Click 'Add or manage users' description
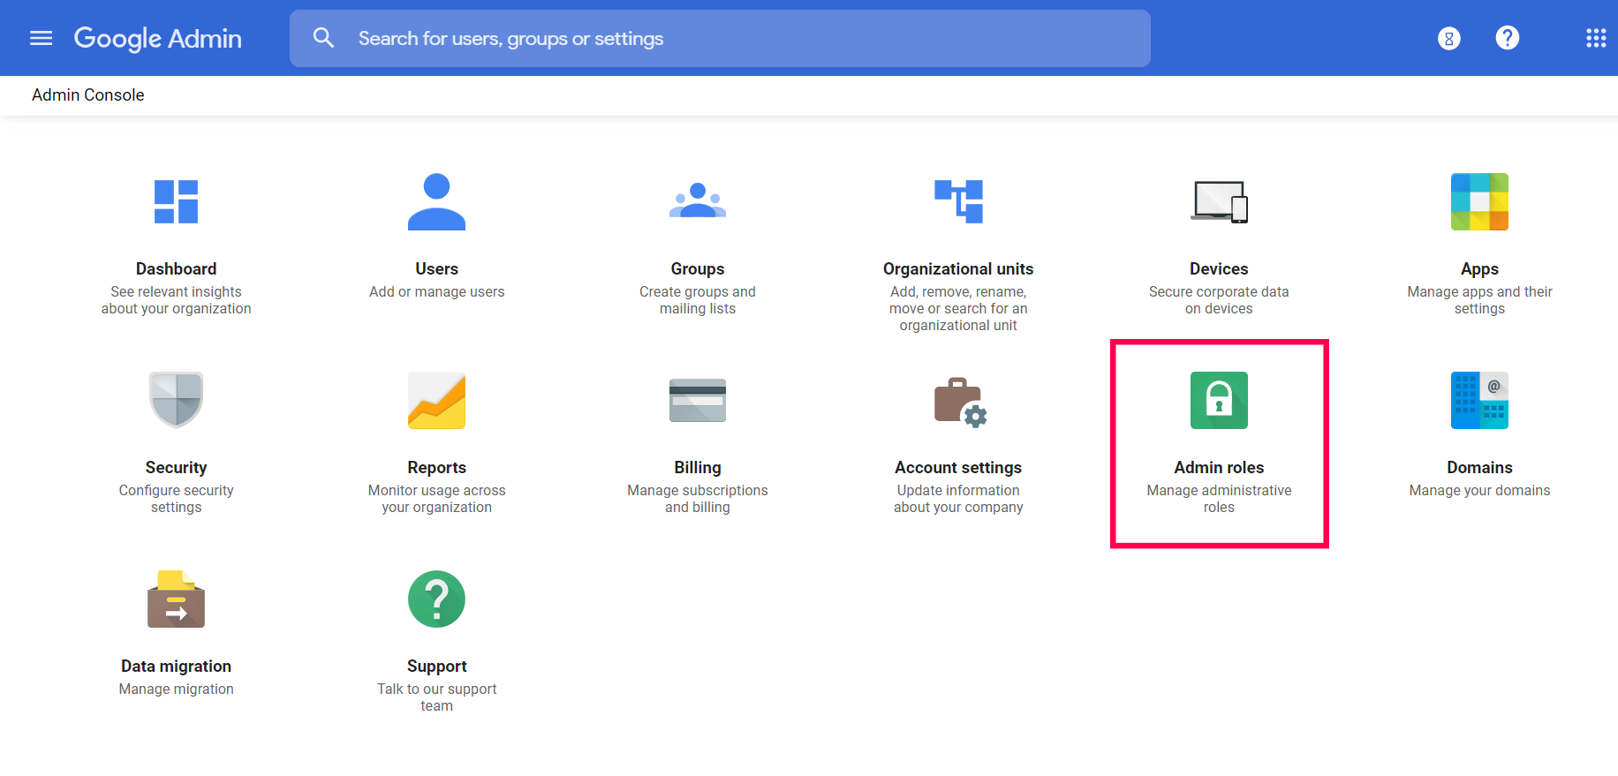 [x=437, y=292]
